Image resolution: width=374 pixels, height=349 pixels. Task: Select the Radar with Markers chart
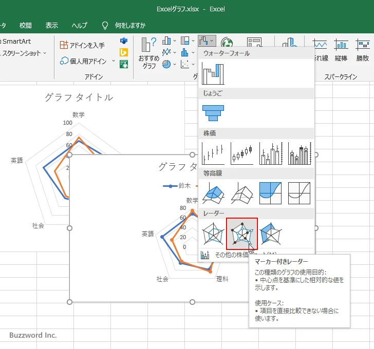[242, 234]
